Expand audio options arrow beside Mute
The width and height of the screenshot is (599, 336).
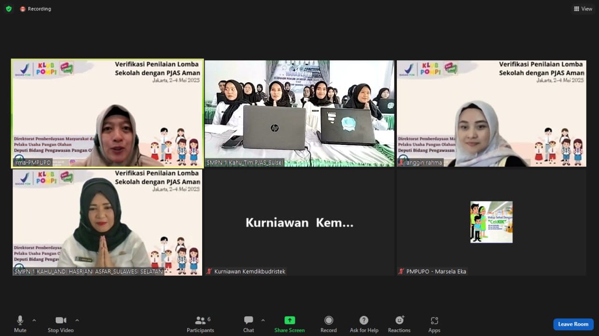pyautogui.click(x=34, y=320)
